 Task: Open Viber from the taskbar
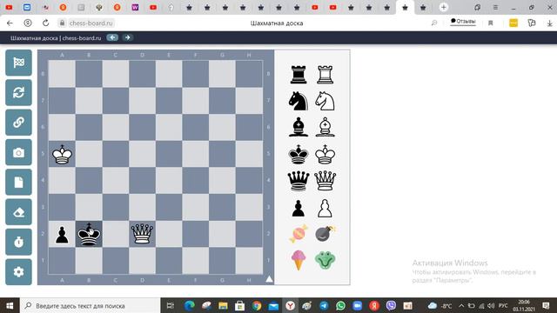pos(391,305)
